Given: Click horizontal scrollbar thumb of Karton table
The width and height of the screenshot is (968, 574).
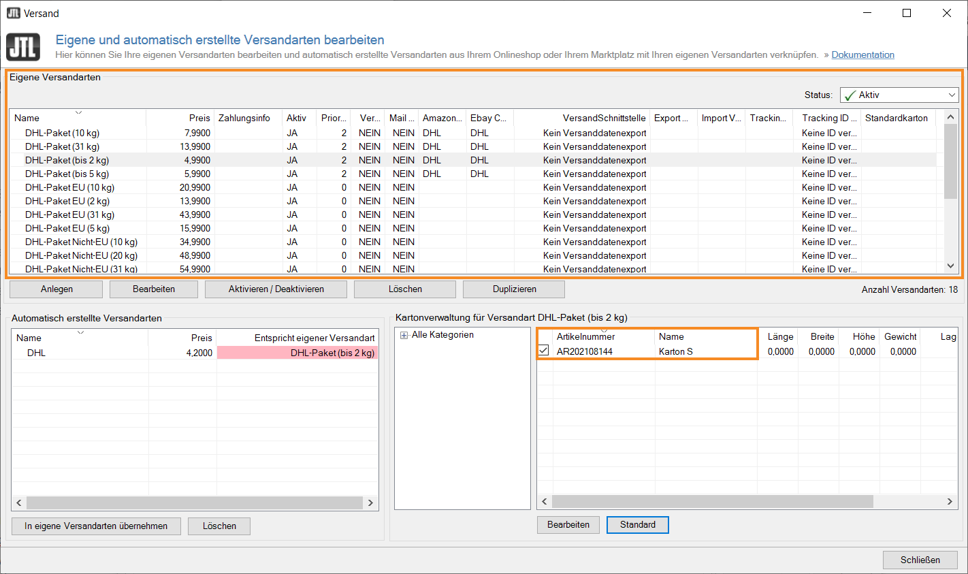Looking at the screenshot, I should tap(713, 501).
